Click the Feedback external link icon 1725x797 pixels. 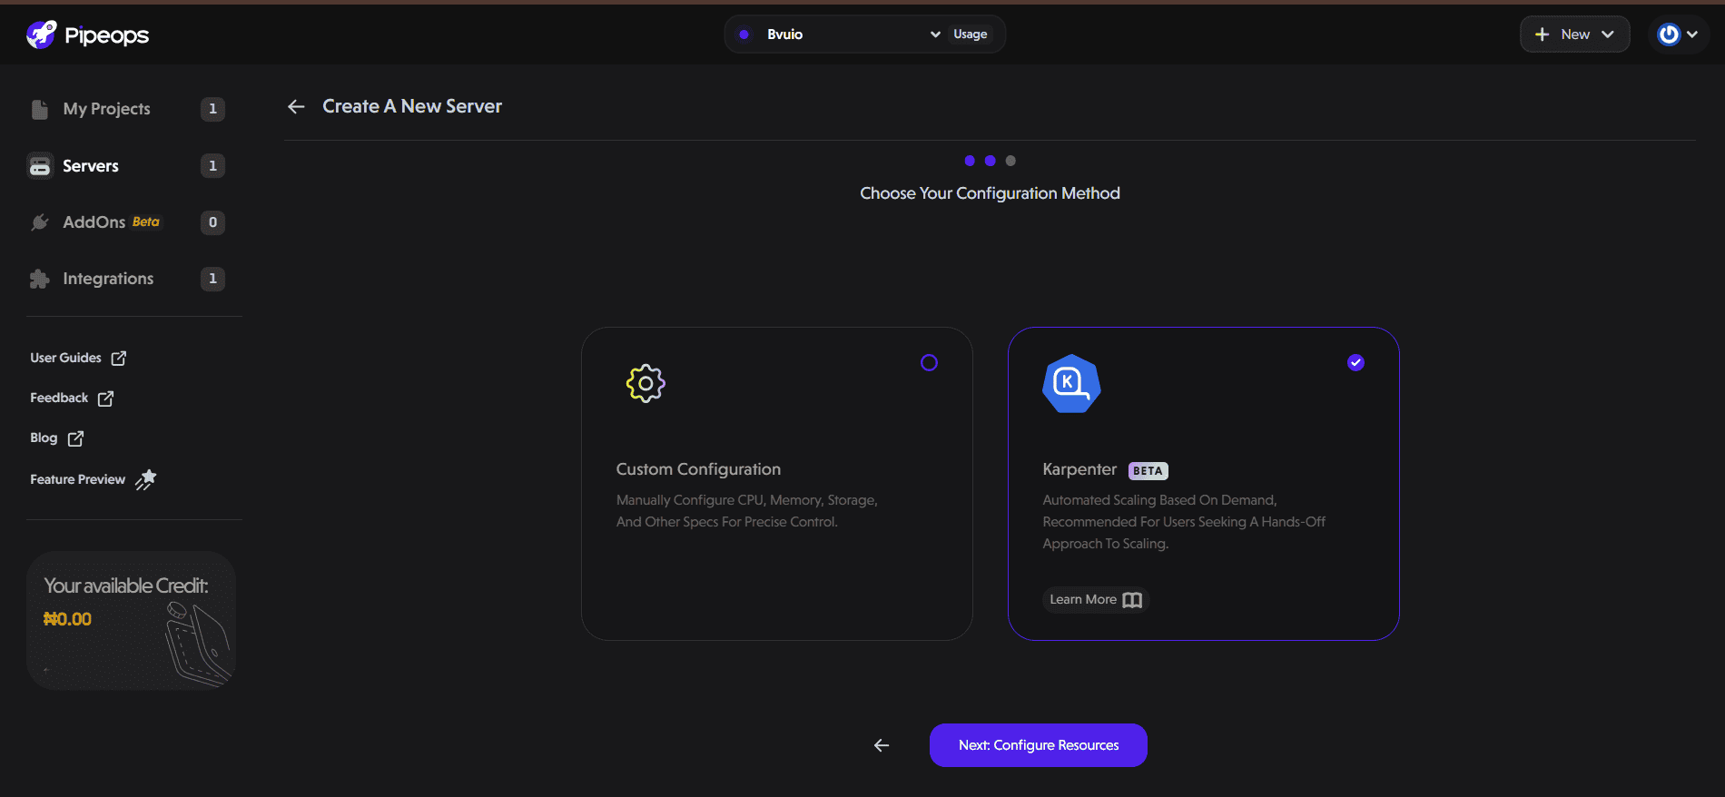point(105,398)
